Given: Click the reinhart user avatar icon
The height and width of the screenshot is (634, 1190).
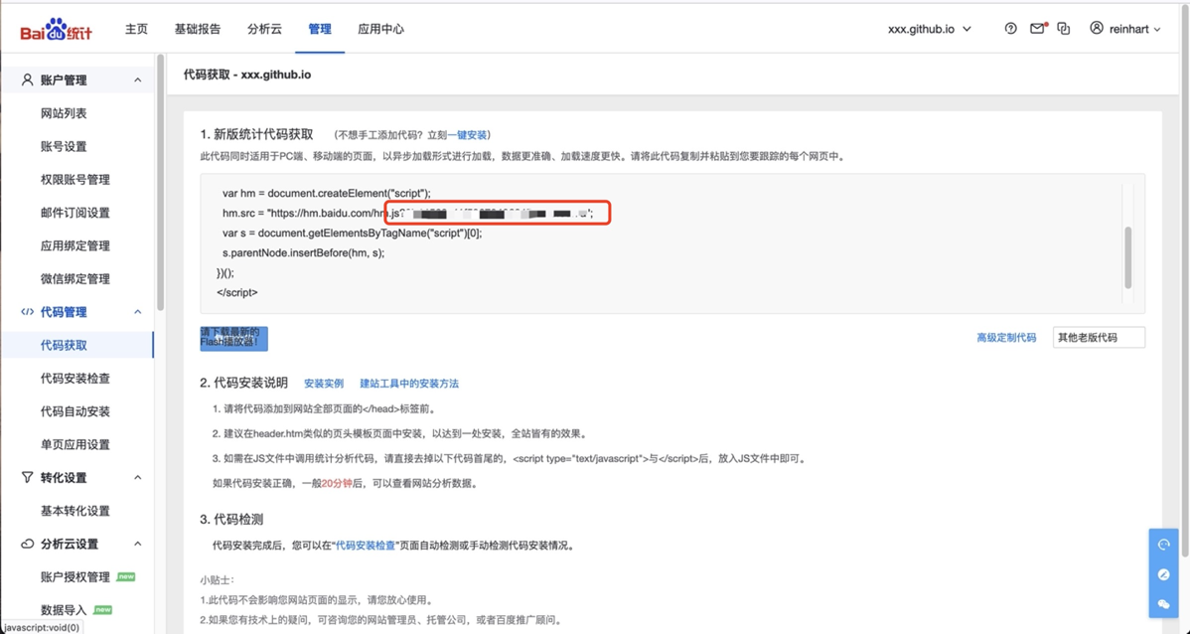Looking at the screenshot, I should pos(1097,29).
